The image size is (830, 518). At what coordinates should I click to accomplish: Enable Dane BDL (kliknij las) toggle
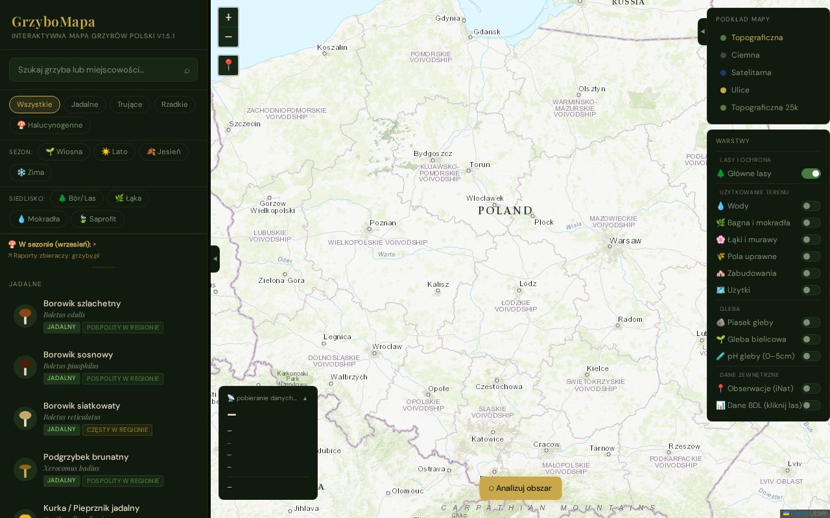click(811, 405)
